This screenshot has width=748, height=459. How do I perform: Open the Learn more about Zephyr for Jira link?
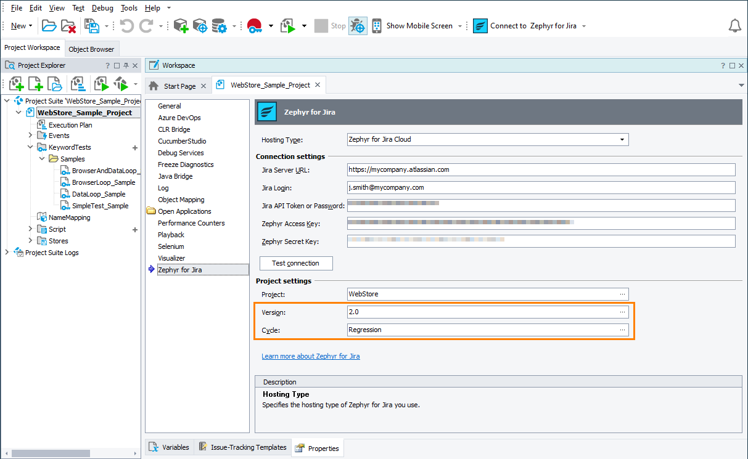(x=311, y=355)
